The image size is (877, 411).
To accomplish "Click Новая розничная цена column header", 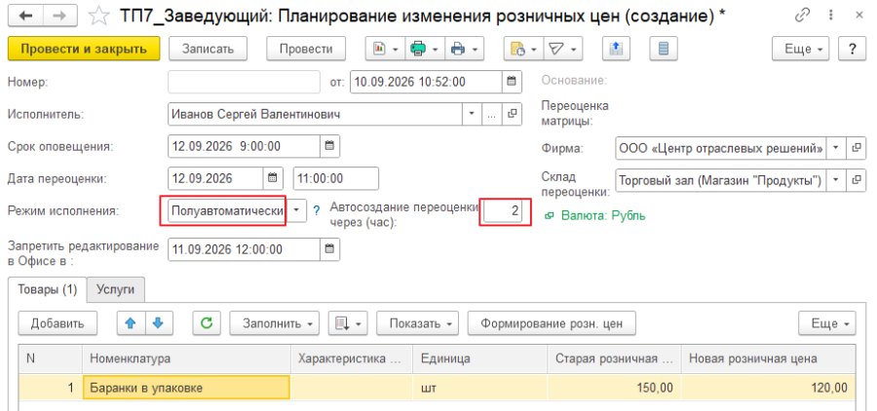I will point(769,359).
